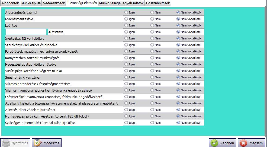Choose Igen in the '-al tisztítva' row
This screenshot has height=147, width=267.
(130, 32)
